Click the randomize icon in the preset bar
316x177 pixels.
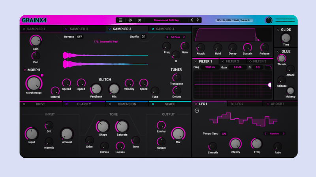[x=130, y=20]
